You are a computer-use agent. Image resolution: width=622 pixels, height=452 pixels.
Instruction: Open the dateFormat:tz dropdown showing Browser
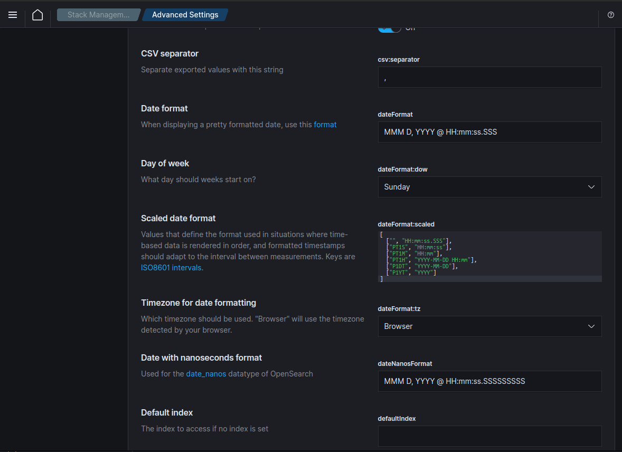click(x=489, y=326)
